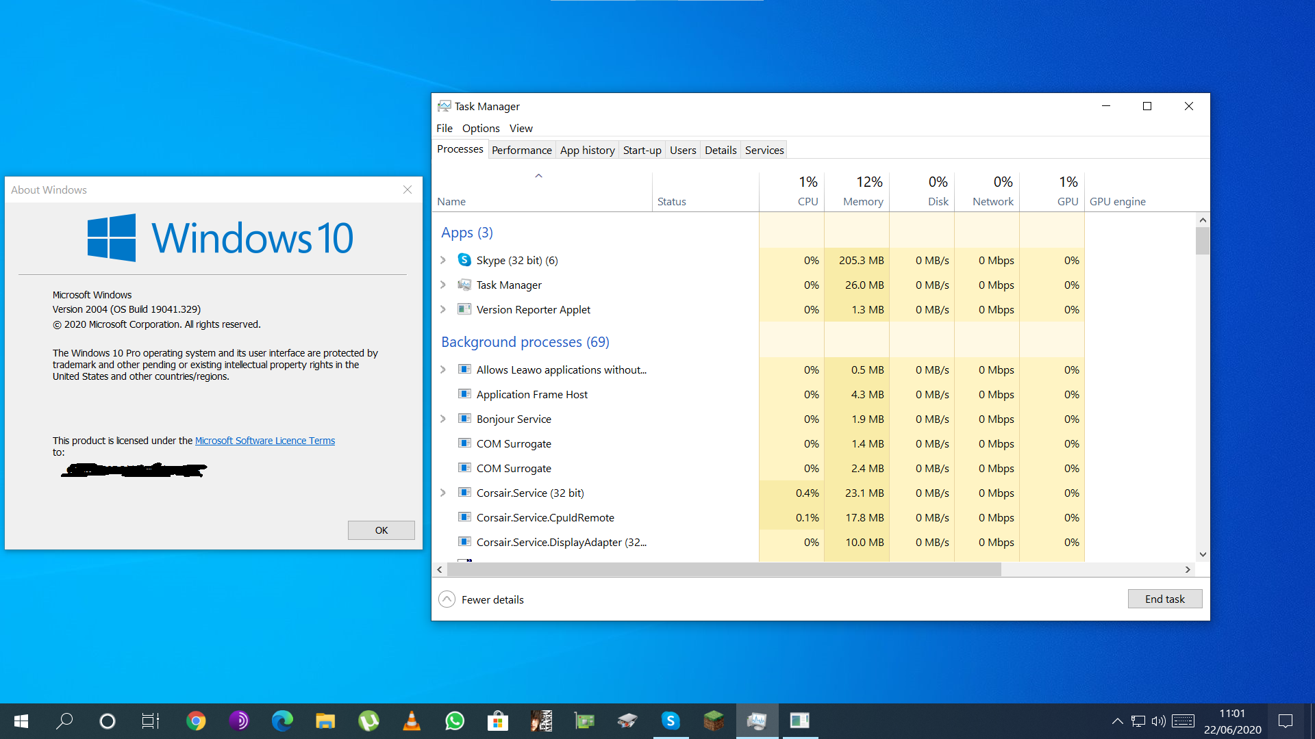1315x739 pixels.
Task: Sort processes by the Name column
Action: 542,192
